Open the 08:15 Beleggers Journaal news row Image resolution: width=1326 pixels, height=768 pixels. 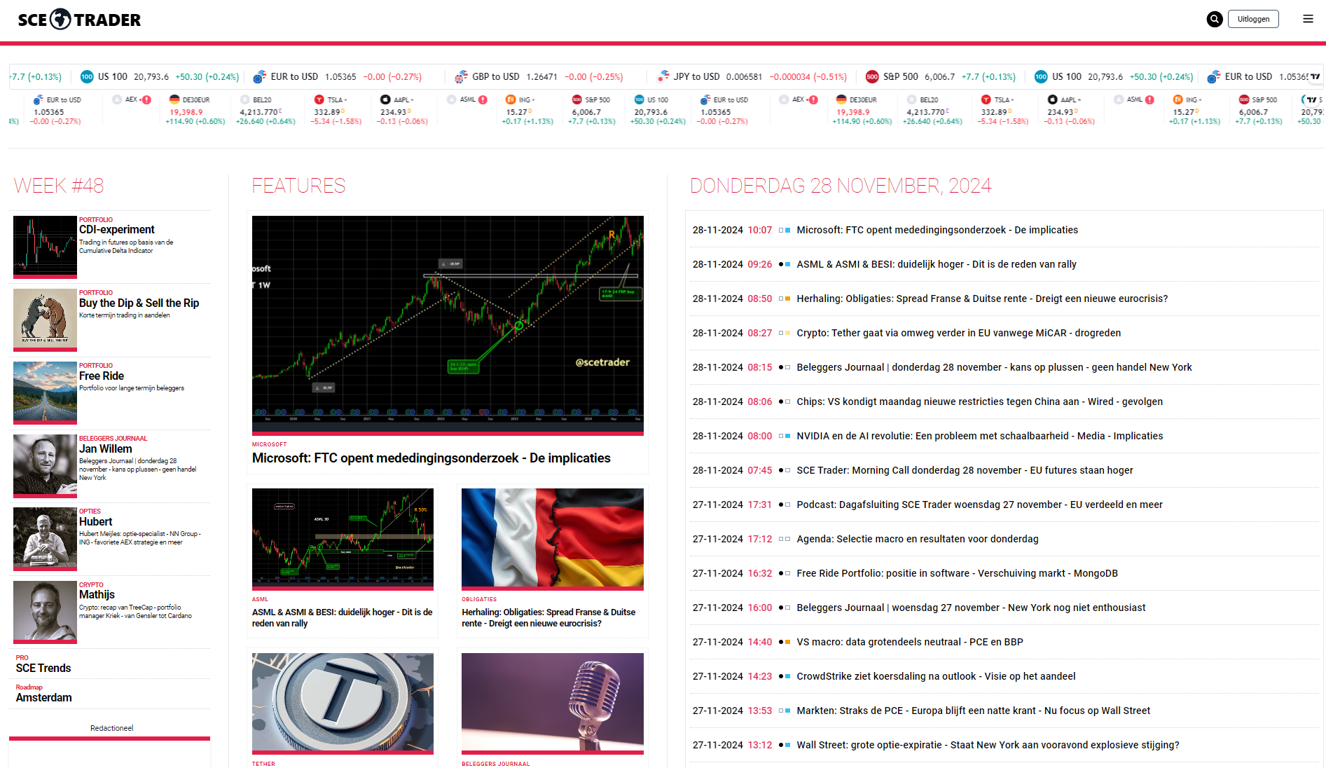coord(1003,367)
